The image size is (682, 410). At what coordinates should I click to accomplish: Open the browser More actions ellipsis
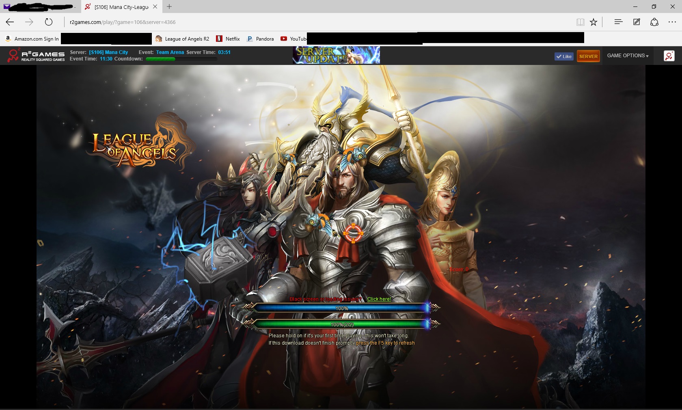click(672, 22)
